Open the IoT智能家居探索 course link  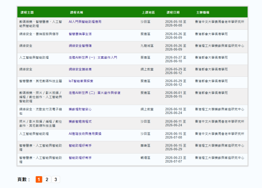click(x=81, y=81)
